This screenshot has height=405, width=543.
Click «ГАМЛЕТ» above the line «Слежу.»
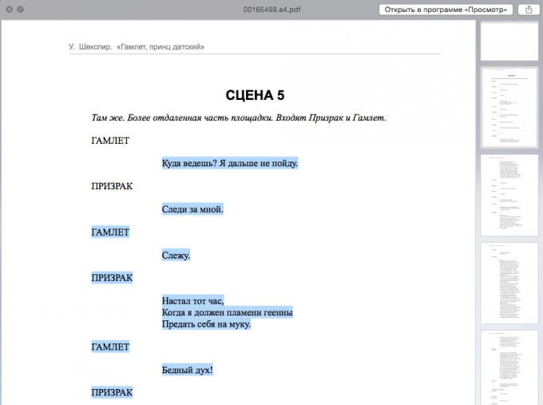110,232
